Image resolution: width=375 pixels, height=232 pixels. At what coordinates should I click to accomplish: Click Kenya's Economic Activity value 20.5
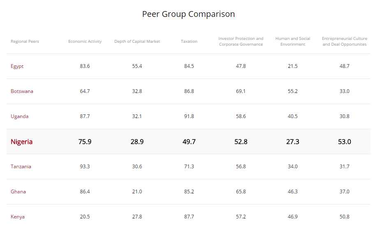pos(85,217)
